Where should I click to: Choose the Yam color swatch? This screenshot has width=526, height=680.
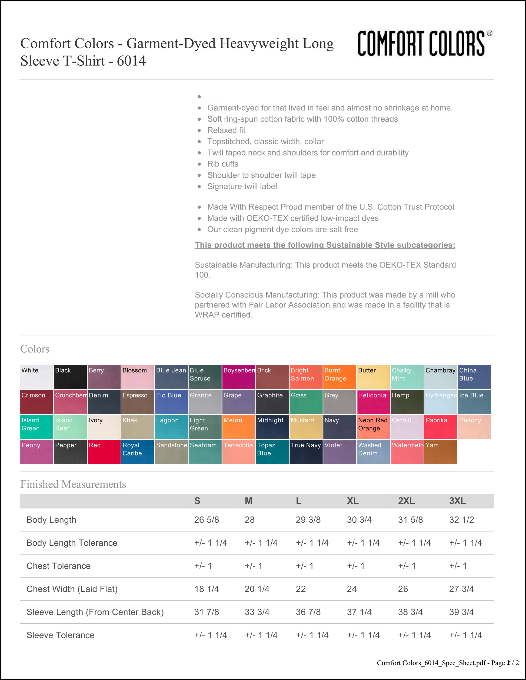pyautogui.click(x=441, y=452)
